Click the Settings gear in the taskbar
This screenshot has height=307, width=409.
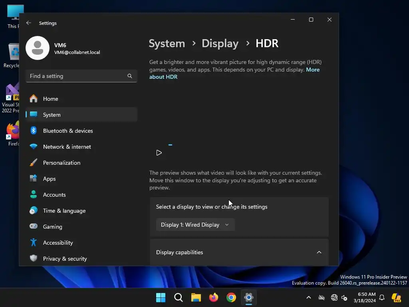(x=249, y=297)
